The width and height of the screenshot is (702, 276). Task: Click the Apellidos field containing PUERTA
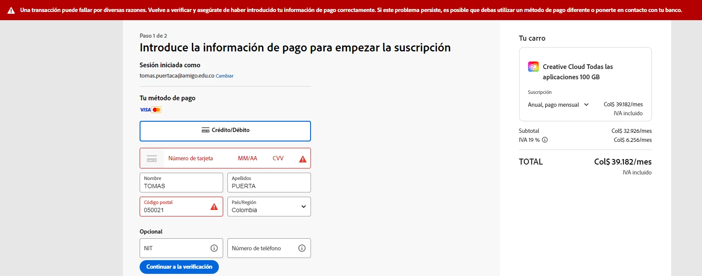point(269,183)
